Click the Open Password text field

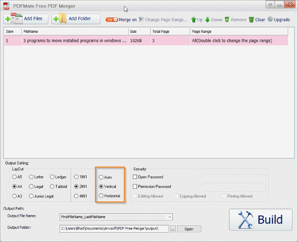tap(234, 179)
